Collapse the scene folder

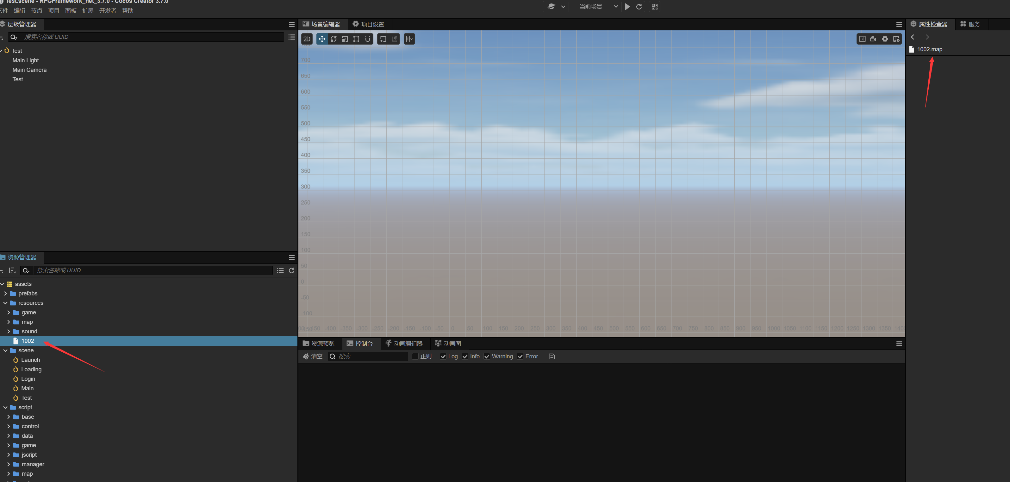(5, 350)
